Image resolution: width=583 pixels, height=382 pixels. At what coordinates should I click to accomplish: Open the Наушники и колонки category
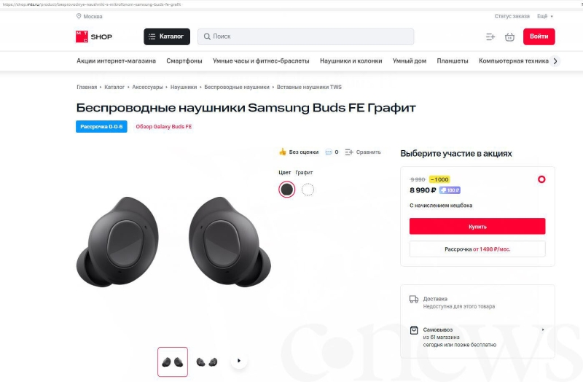pyautogui.click(x=351, y=61)
